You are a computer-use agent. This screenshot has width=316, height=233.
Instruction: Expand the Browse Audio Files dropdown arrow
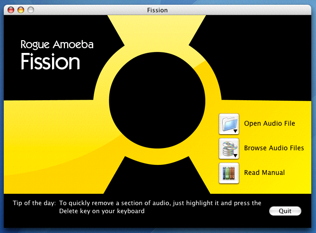pos(235,155)
